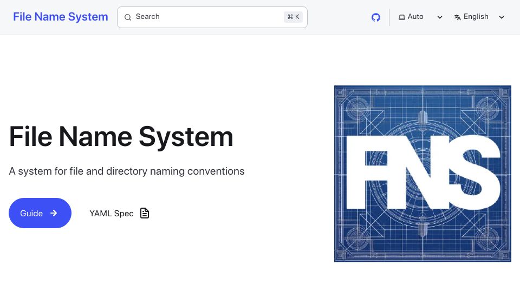This screenshot has width=520, height=292.
Task: Click the arrow icon in Guide button
Action: tap(54, 213)
